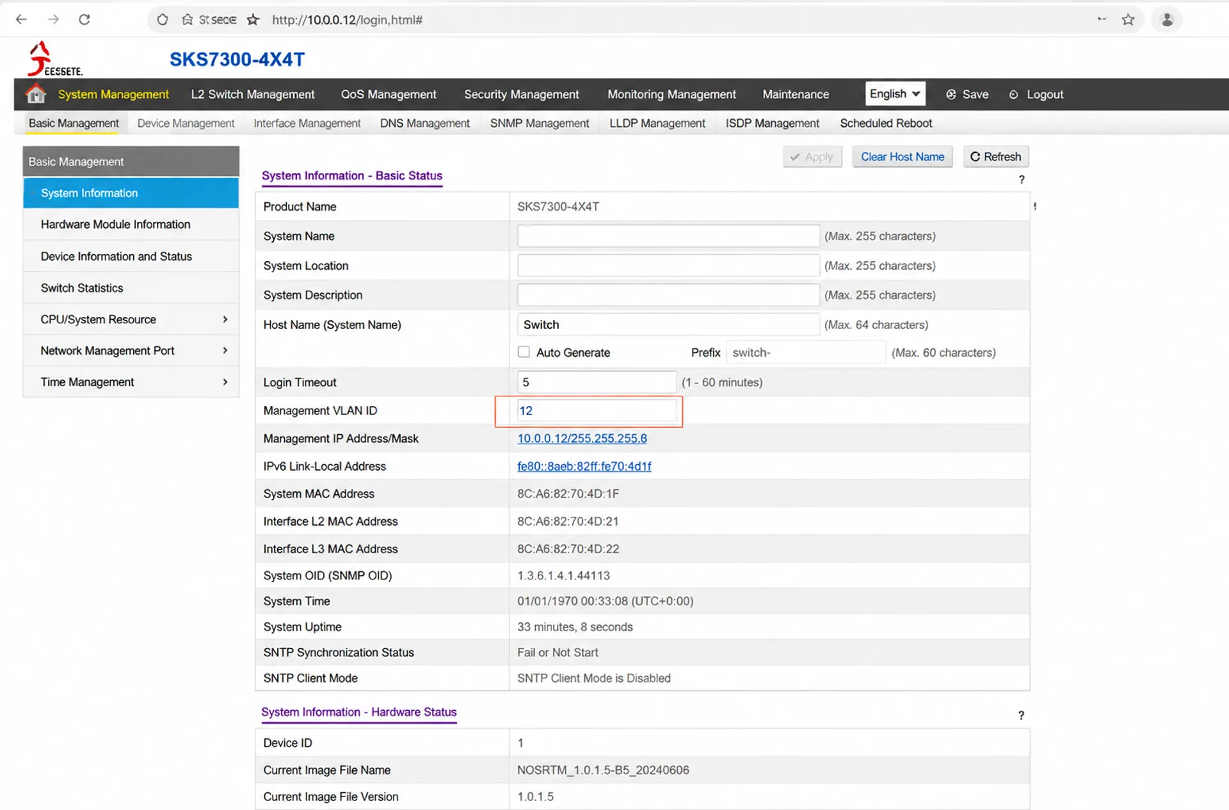This screenshot has height=810, width=1229.
Task: Click the SKS7300-4X4T title heading
Action: click(x=237, y=60)
